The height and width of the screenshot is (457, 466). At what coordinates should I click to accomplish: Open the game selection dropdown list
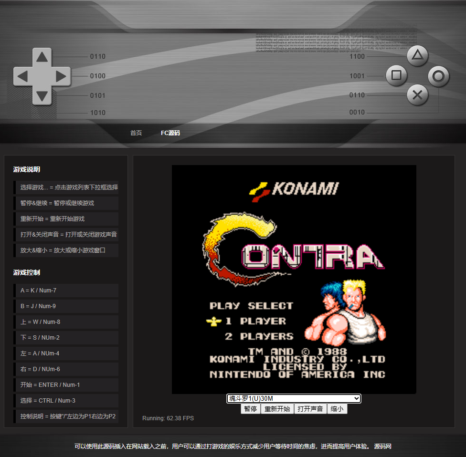tap(294, 398)
